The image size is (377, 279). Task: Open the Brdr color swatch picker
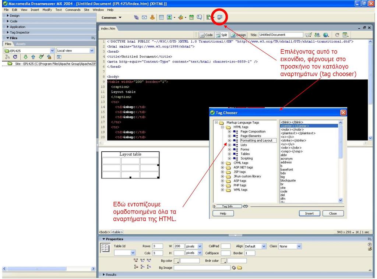coord(223,261)
